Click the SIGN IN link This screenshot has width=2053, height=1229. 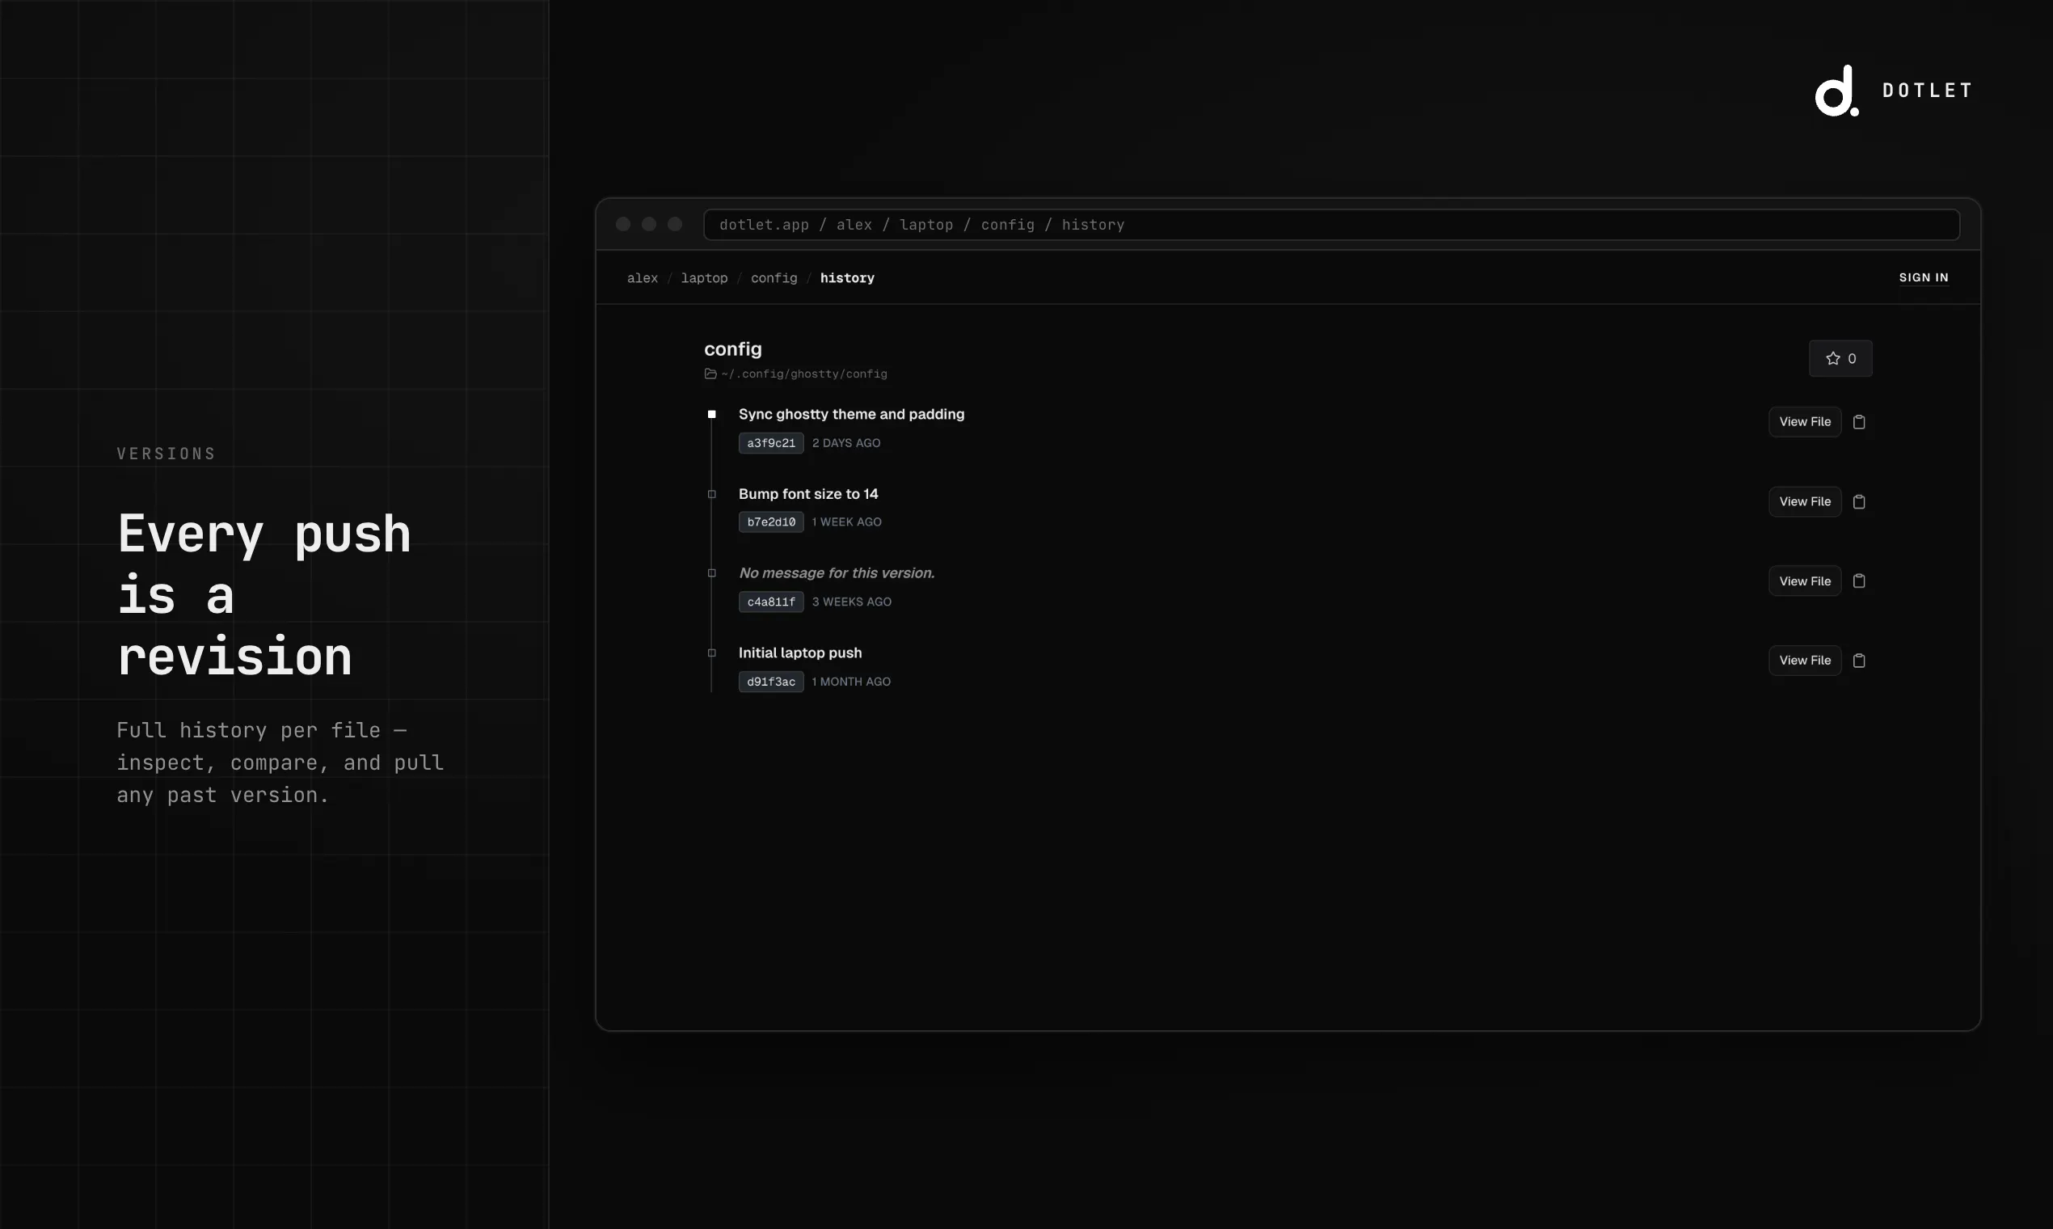coord(1924,277)
